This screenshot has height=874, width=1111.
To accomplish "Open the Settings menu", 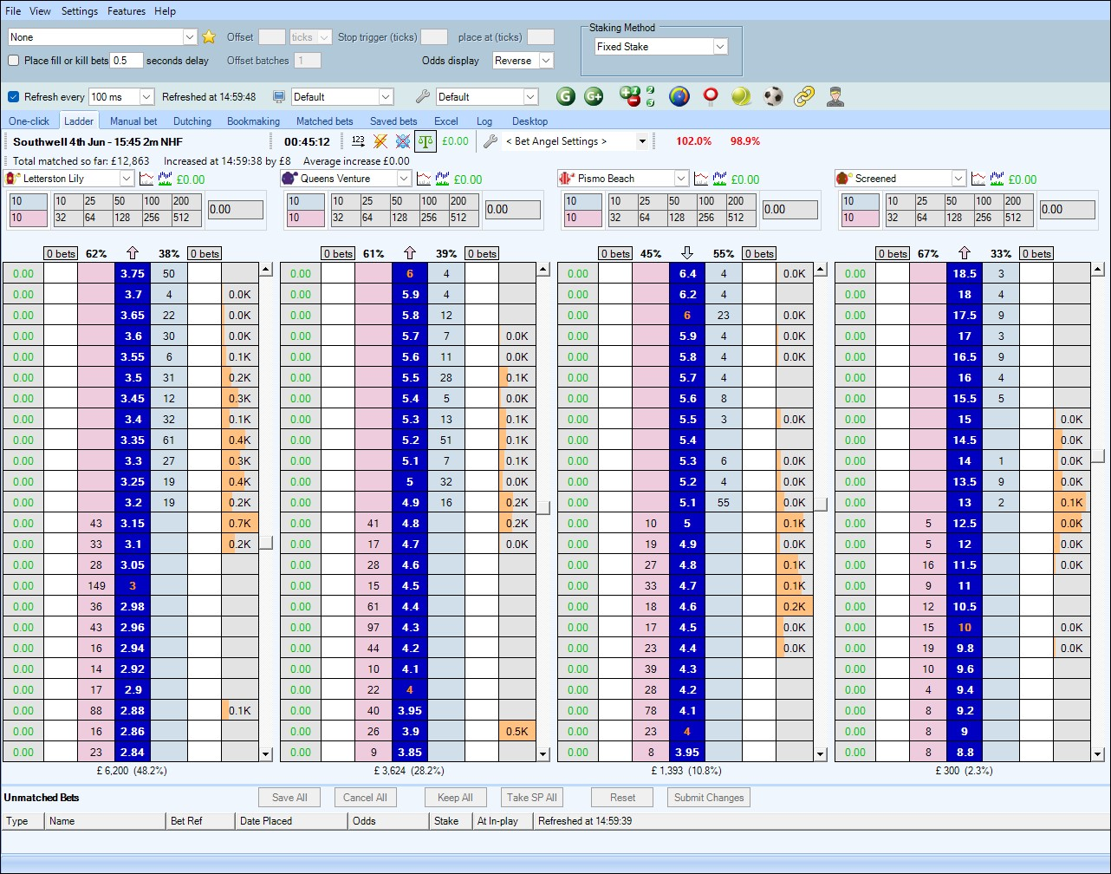I will coord(80,11).
